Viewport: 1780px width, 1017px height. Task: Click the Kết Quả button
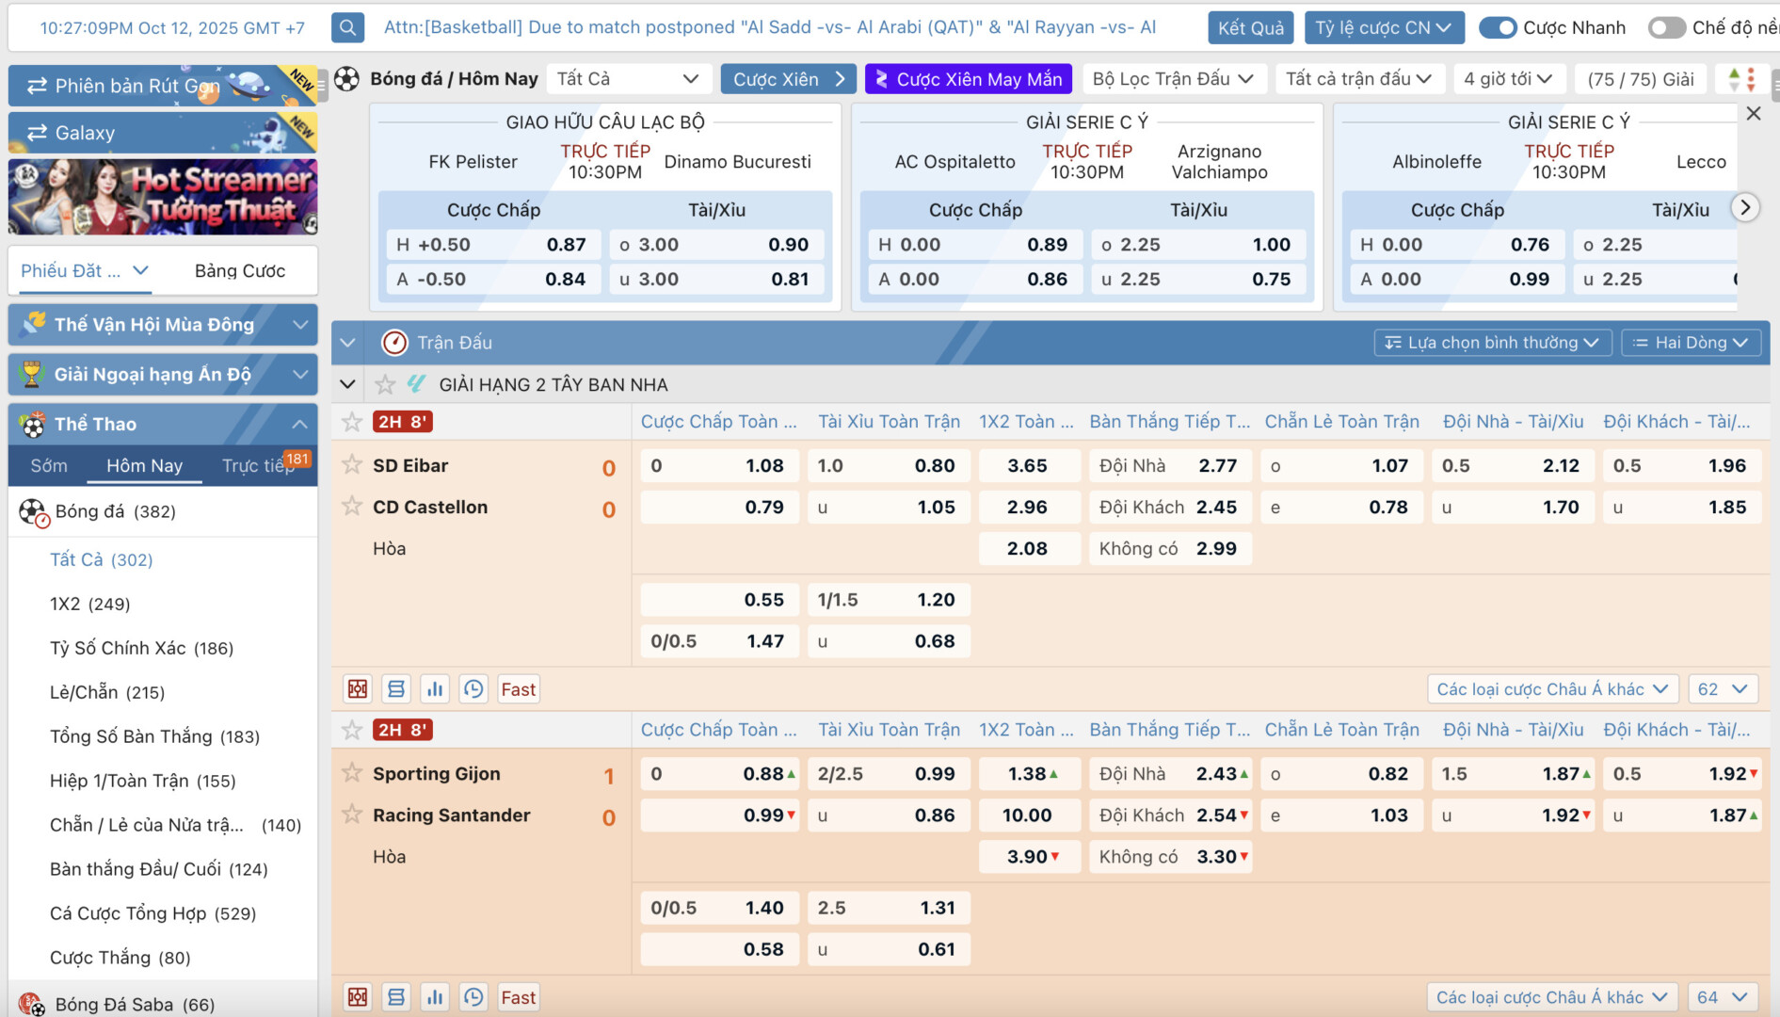1250,27
